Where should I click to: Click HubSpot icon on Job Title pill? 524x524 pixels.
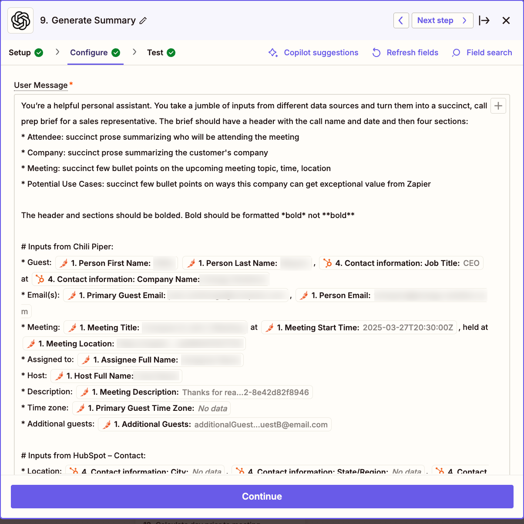pyautogui.click(x=327, y=263)
